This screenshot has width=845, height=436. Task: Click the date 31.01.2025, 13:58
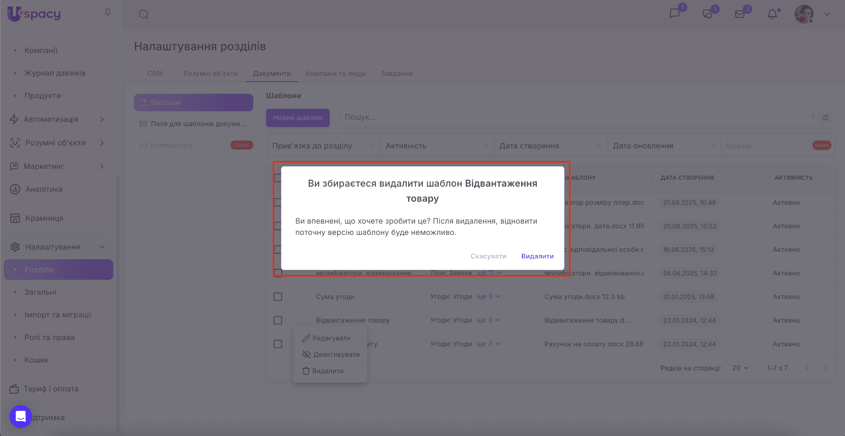click(x=689, y=297)
